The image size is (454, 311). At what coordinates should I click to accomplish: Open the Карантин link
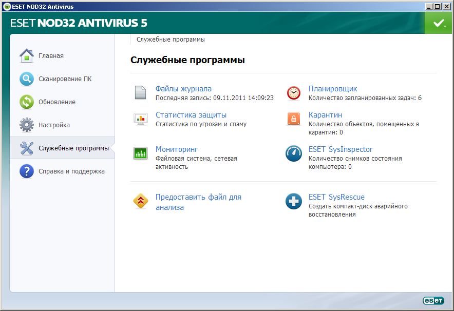coord(325,115)
